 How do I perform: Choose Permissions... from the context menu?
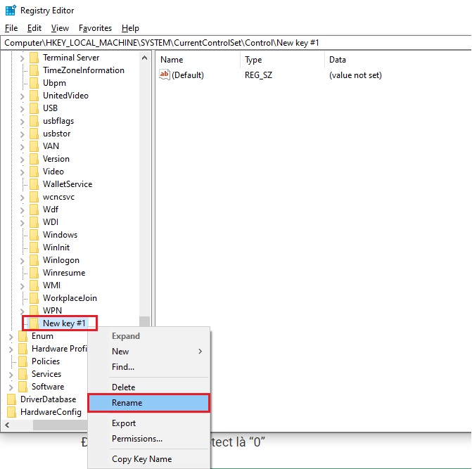(x=137, y=439)
